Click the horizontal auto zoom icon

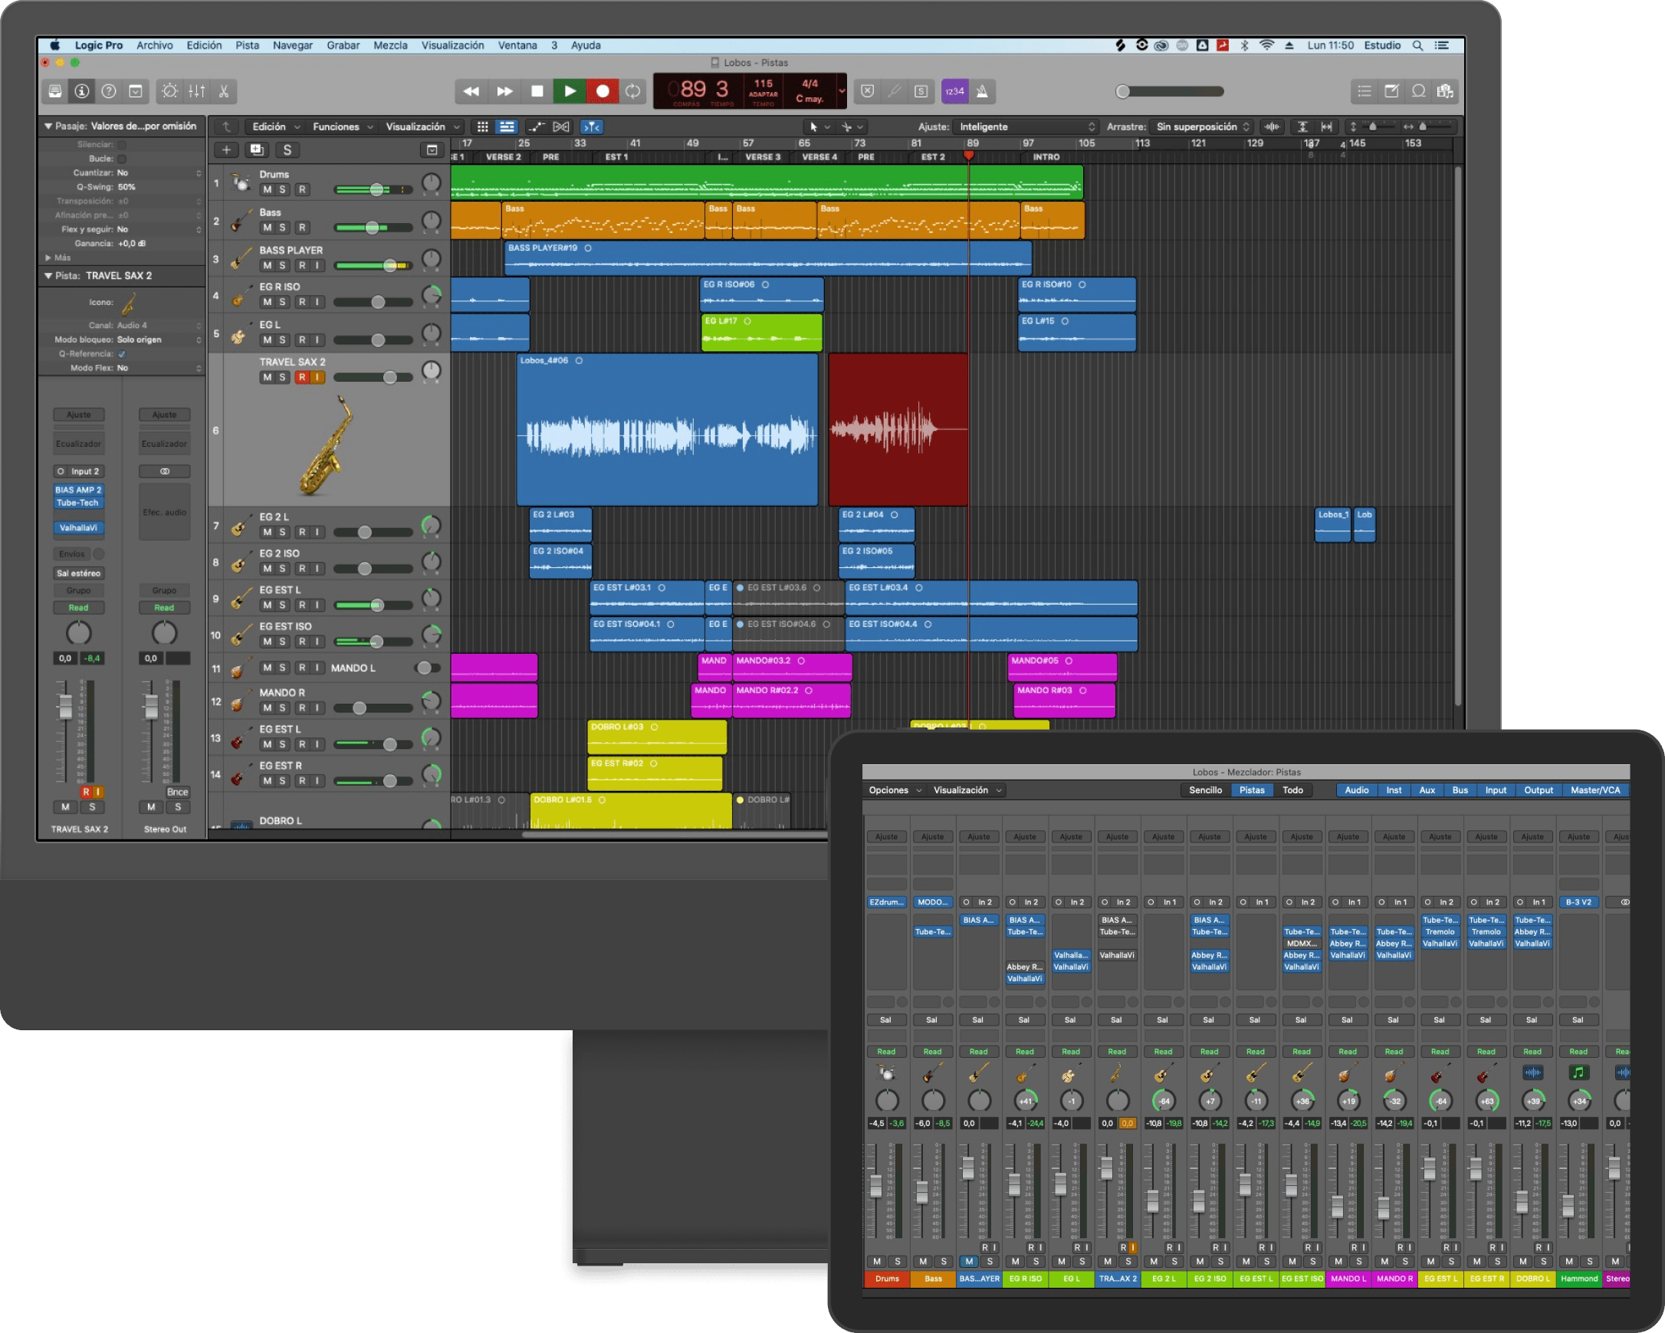pyautogui.click(x=1327, y=126)
